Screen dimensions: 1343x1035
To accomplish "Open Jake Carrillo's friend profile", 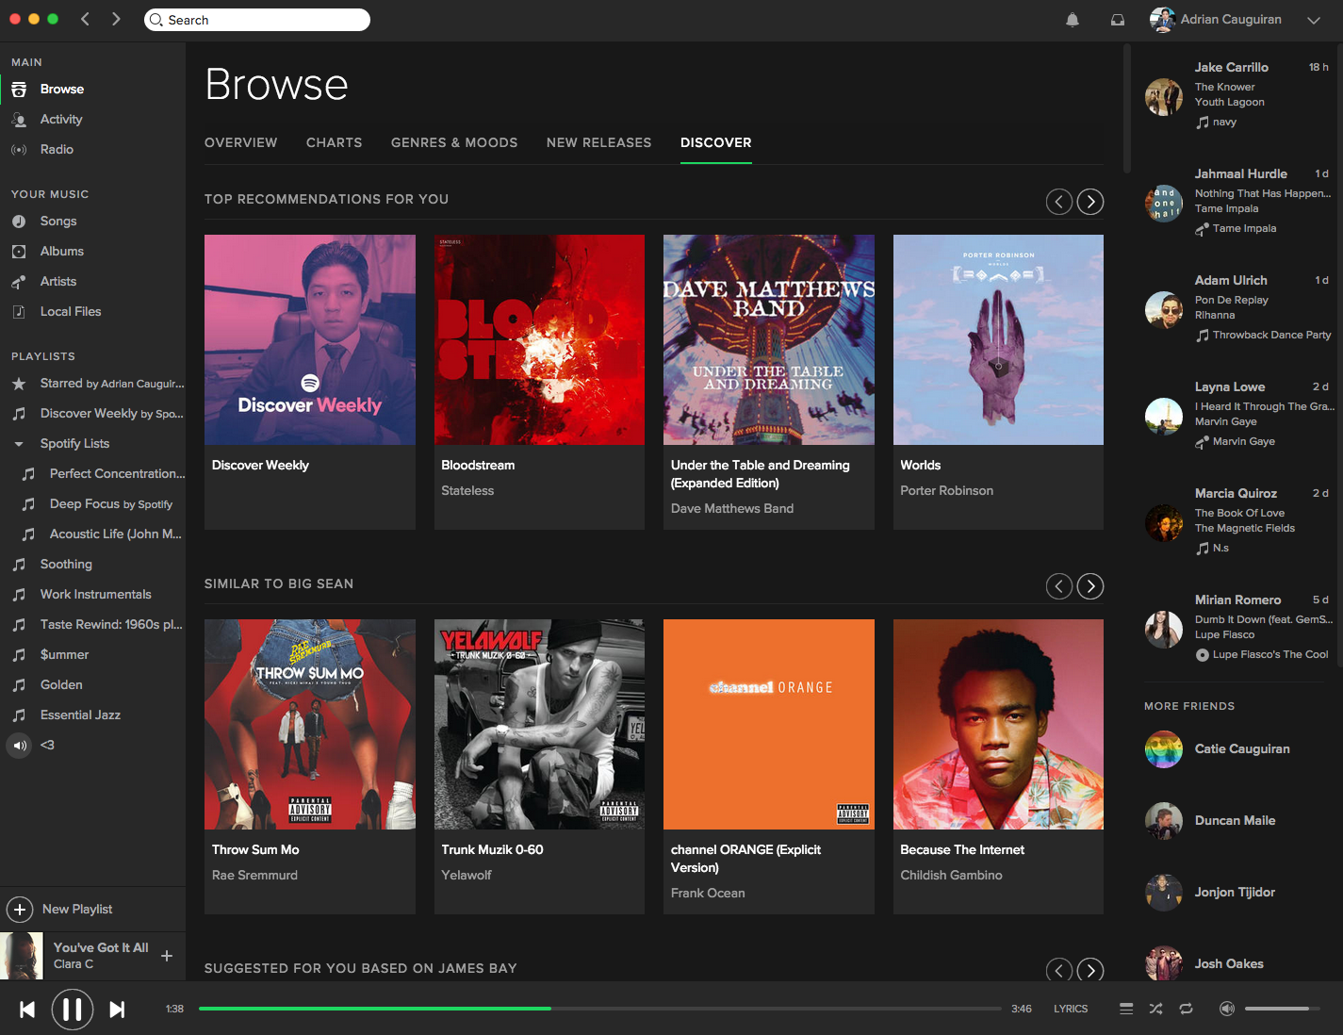I will click(x=1231, y=67).
